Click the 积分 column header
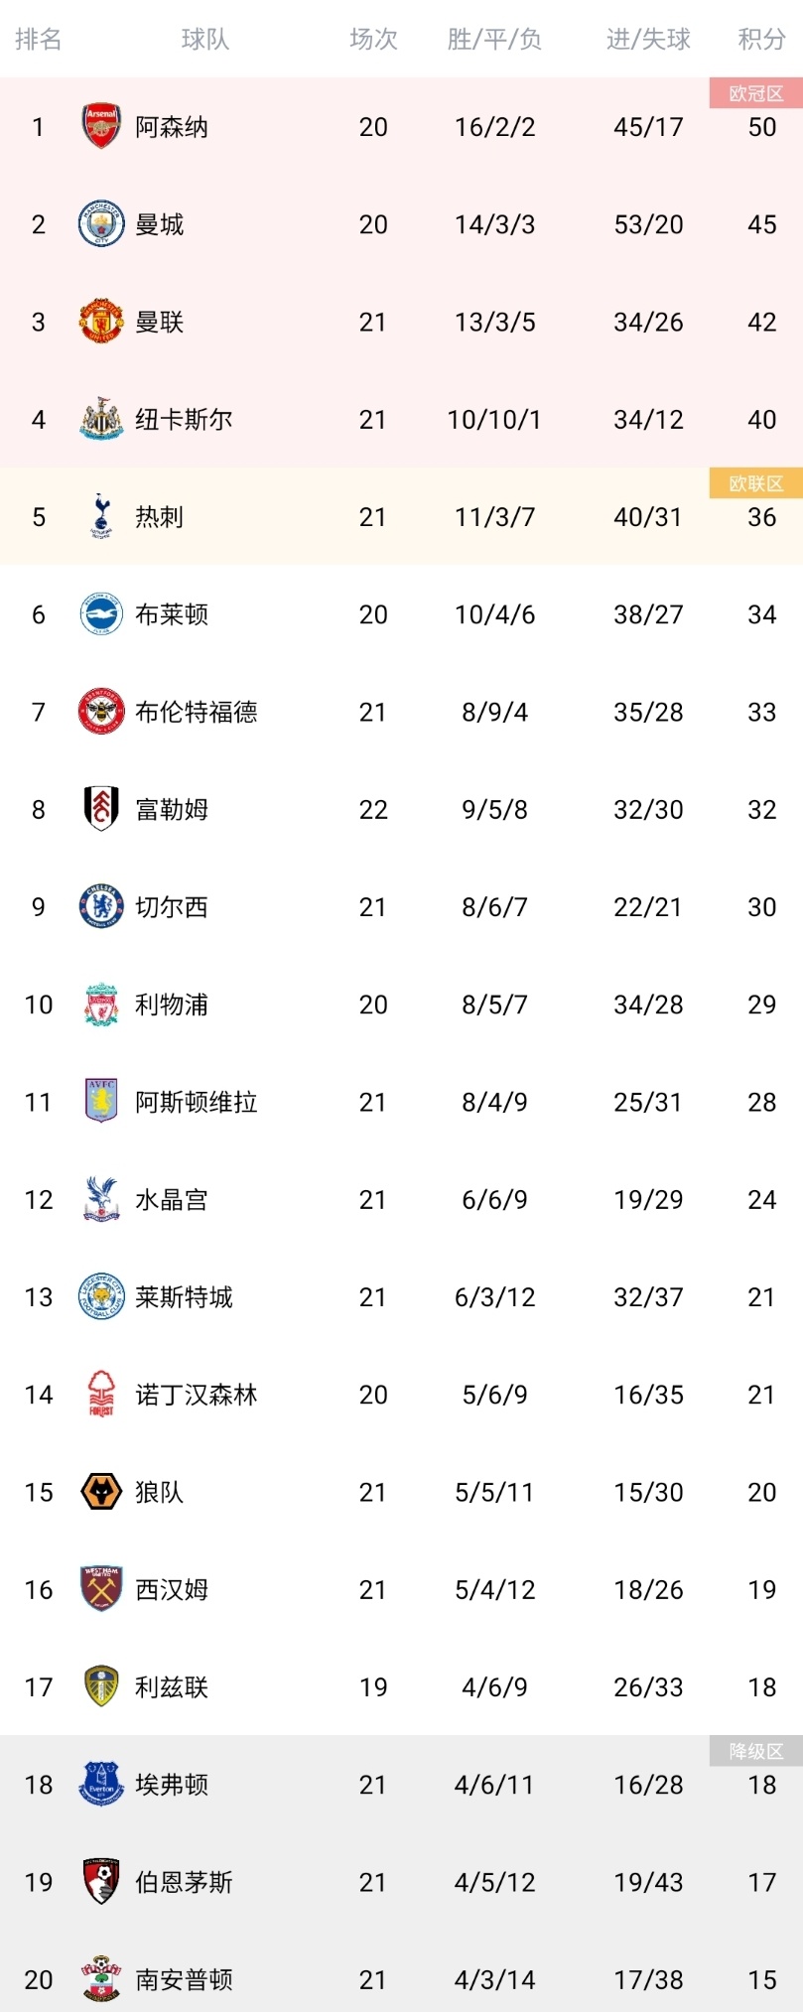This screenshot has width=803, height=2012. [x=761, y=40]
